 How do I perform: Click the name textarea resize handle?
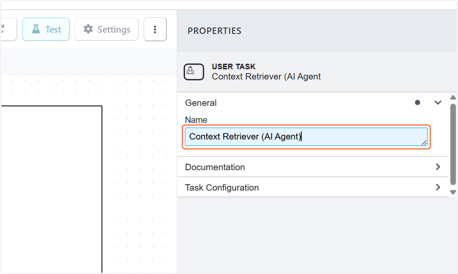(x=424, y=143)
